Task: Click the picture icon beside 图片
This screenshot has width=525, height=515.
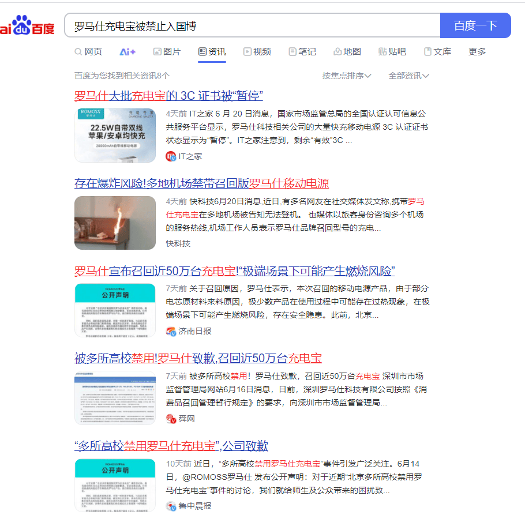Action: tap(157, 51)
